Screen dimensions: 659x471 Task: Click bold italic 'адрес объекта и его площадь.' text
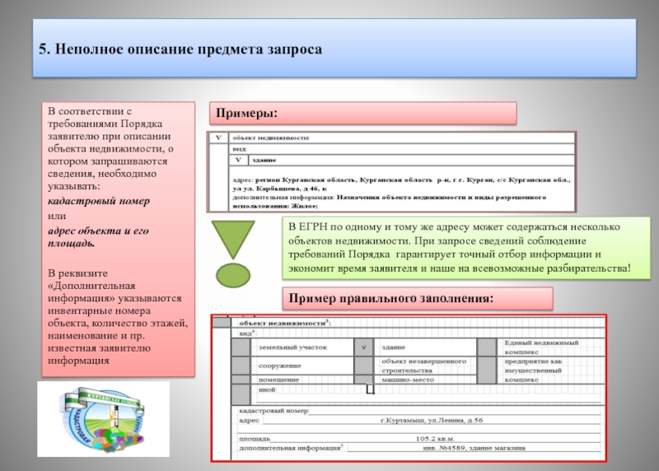98,237
